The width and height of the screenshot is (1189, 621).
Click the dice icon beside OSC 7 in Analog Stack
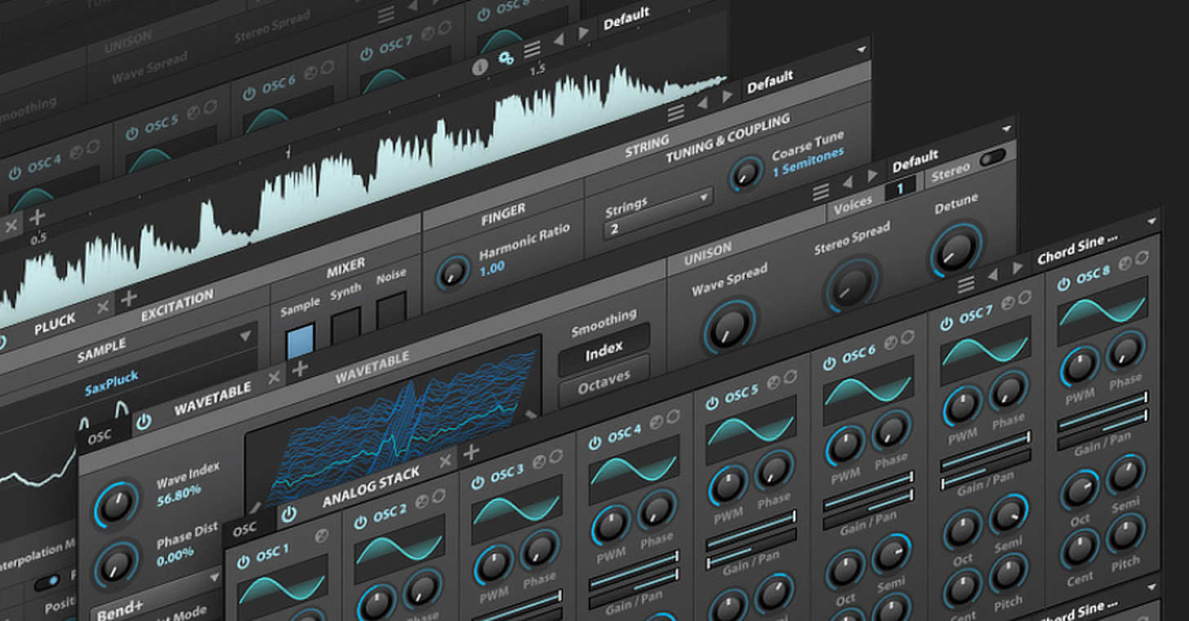[x=1007, y=304]
